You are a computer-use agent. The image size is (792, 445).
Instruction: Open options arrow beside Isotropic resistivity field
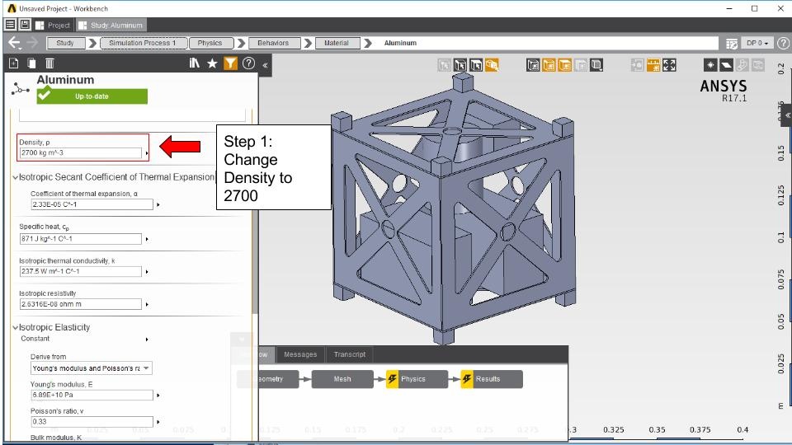tap(147, 305)
